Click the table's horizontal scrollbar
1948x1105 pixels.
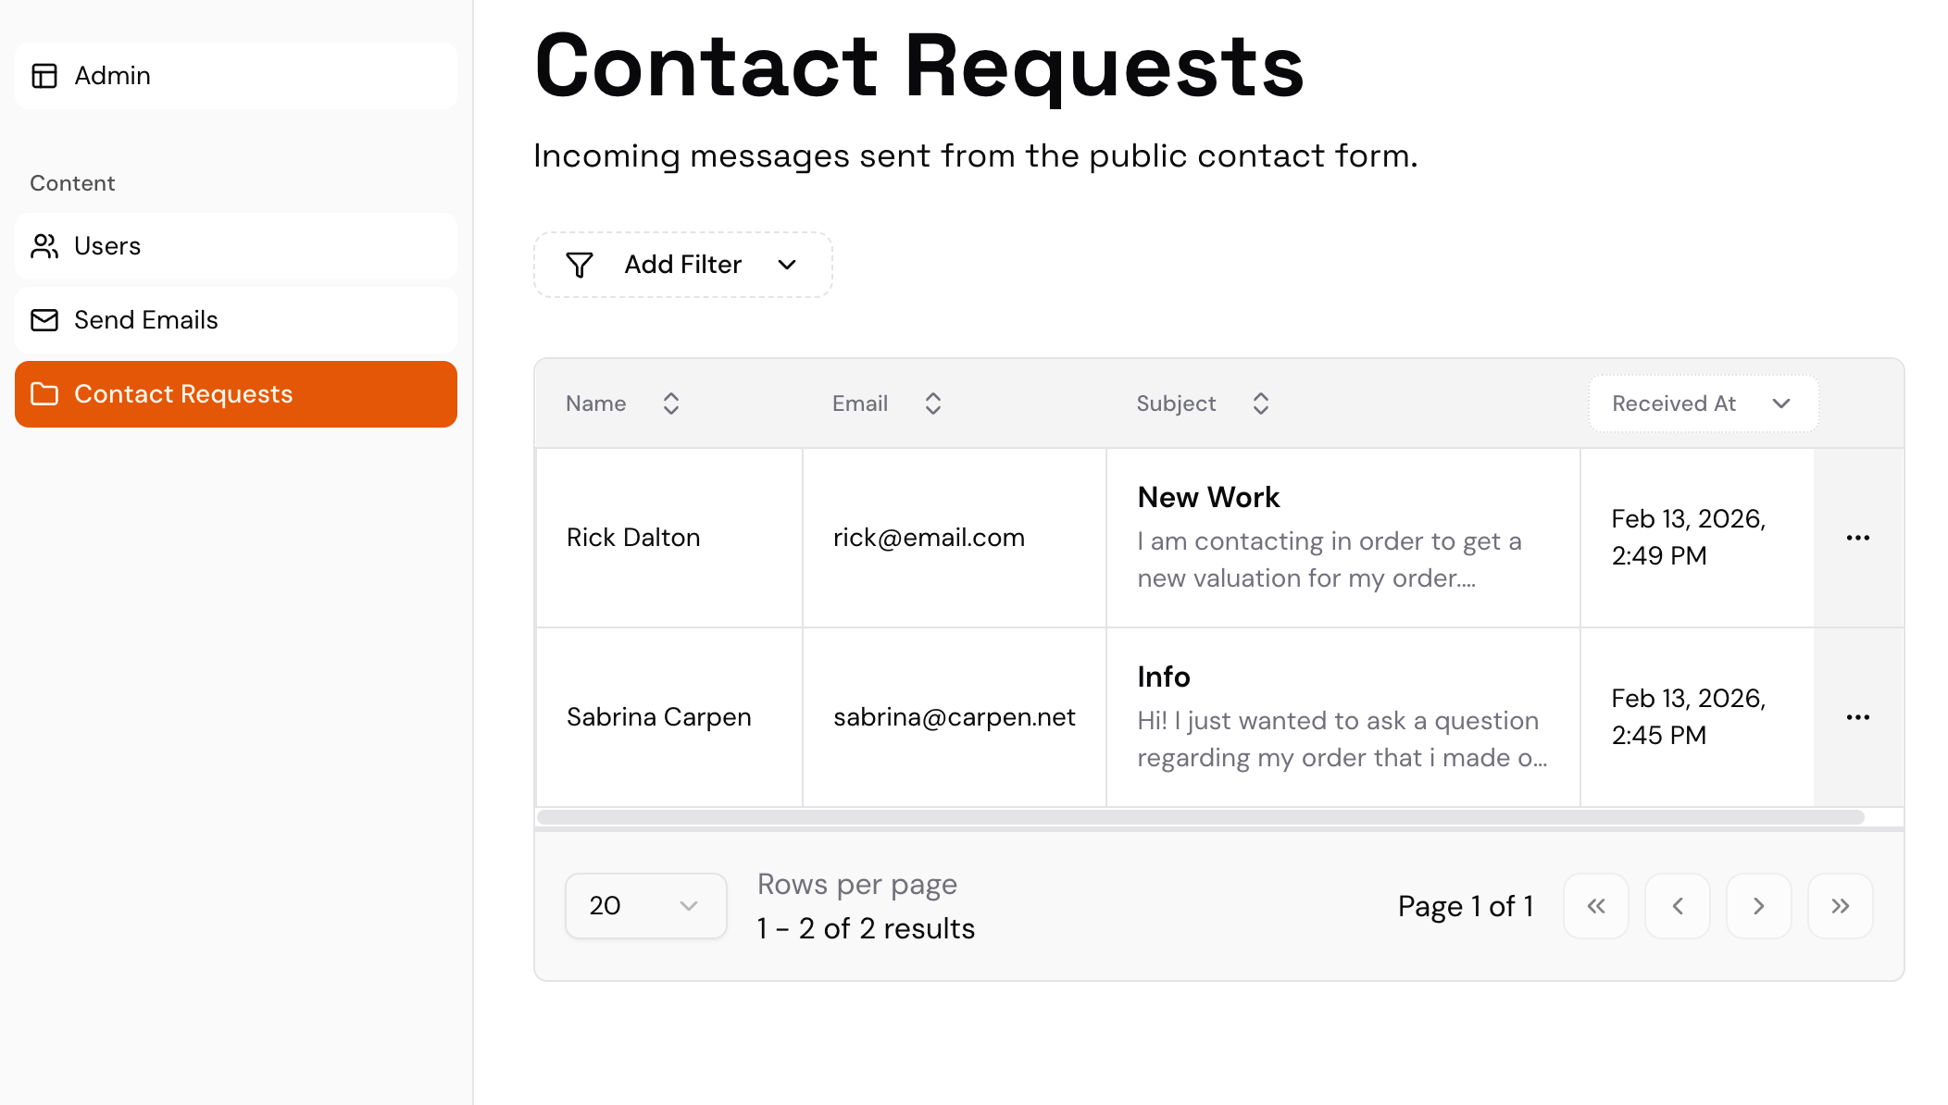[x=1200, y=817]
